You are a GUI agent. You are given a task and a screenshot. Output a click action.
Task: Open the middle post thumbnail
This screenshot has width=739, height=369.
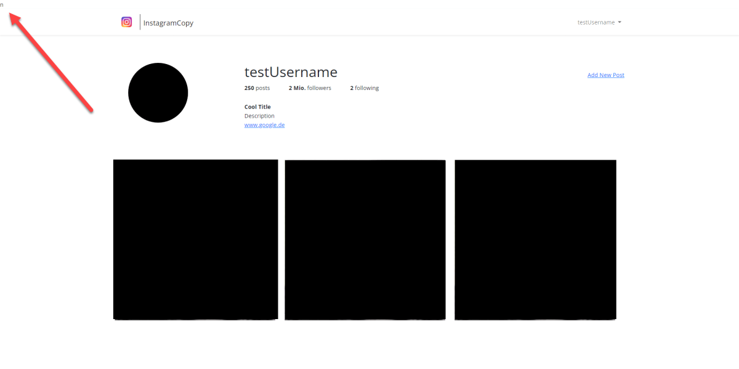(365, 240)
